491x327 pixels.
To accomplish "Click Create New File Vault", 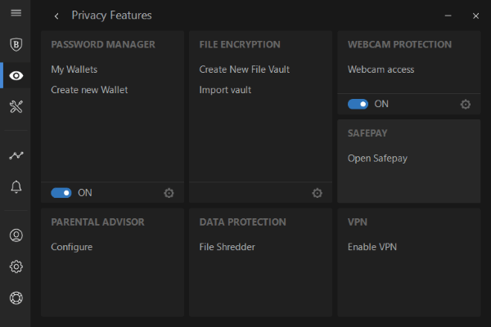I will coord(244,69).
